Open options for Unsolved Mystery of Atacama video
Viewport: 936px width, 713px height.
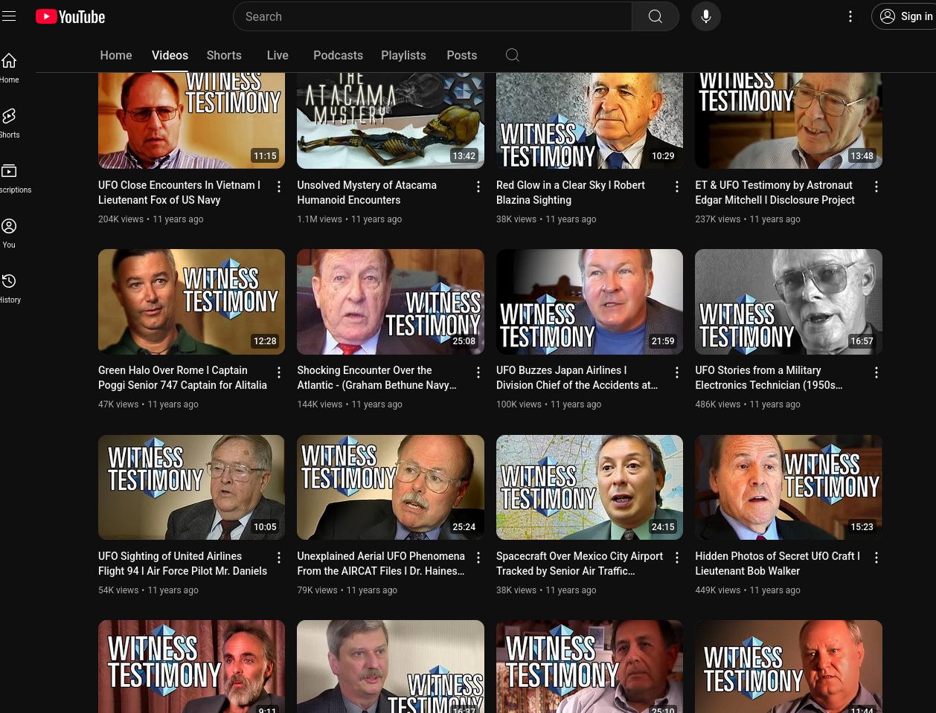pos(478,187)
